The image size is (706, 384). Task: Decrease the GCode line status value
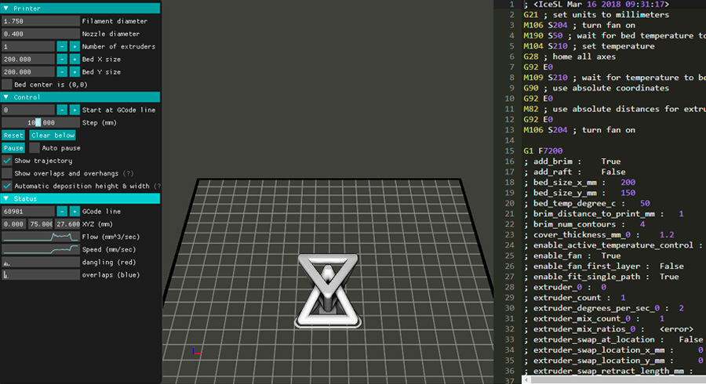62,211
